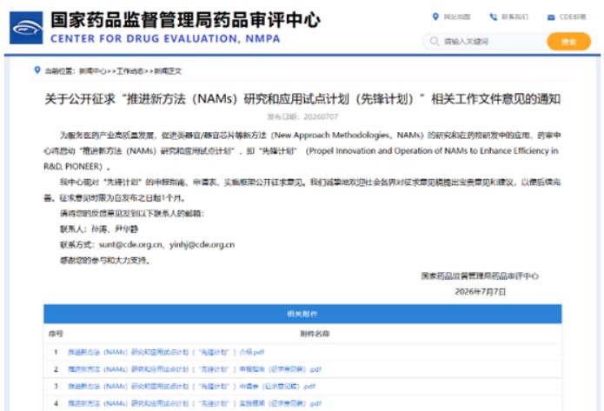Click the CDE邮箱 envelope icon
The height and width of the screenshot is (411, 604).
coord(551,17)
